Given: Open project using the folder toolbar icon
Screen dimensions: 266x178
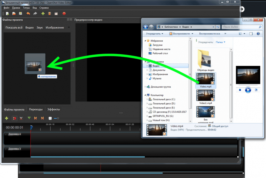Looking at the screenshot, I should coord(14,14).
